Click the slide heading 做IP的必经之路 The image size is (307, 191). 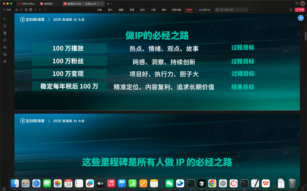click(157, 35)
